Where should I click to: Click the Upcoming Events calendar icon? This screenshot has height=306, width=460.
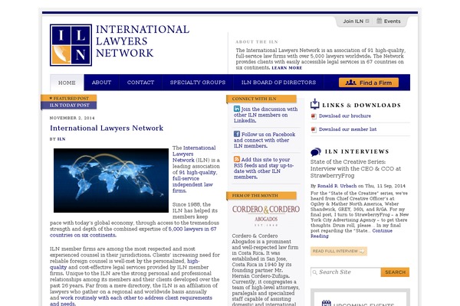point(327,303)
